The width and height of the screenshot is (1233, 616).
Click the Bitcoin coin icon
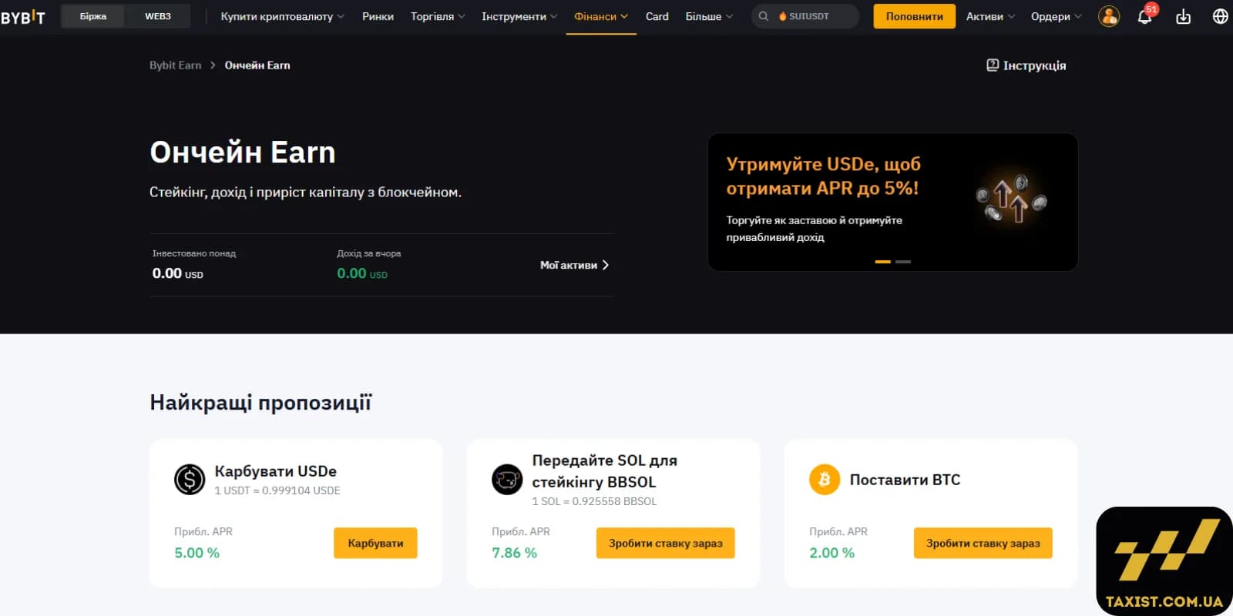point(825,480)
